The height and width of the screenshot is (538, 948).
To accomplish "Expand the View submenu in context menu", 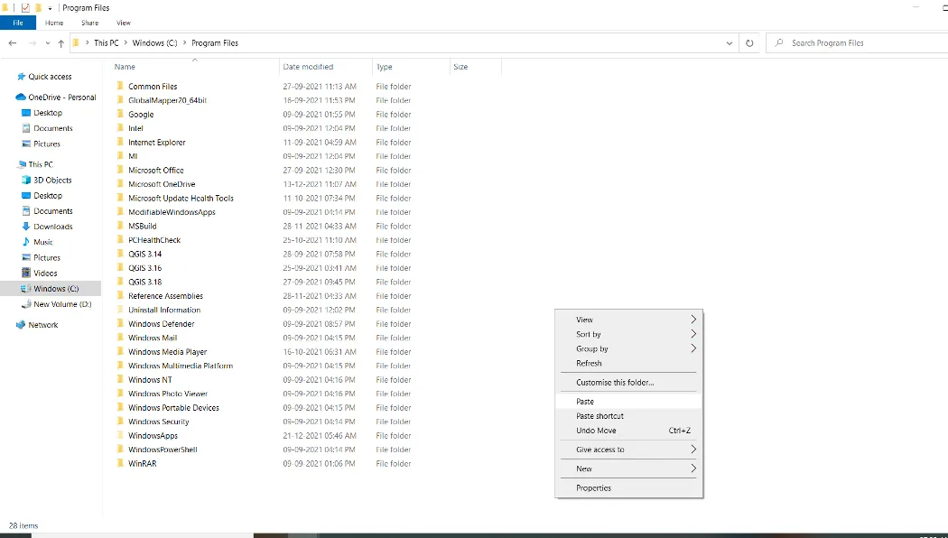I will [x=693, y=320].
